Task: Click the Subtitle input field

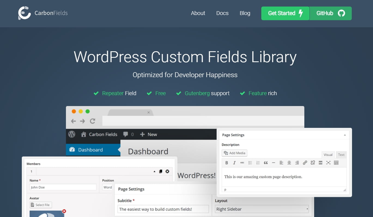Action: pyautogui.click(x=163, y=209)
